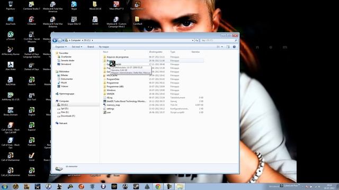Select Videoer library
This screenshot has width=339, height=190.
coord(65,87)
